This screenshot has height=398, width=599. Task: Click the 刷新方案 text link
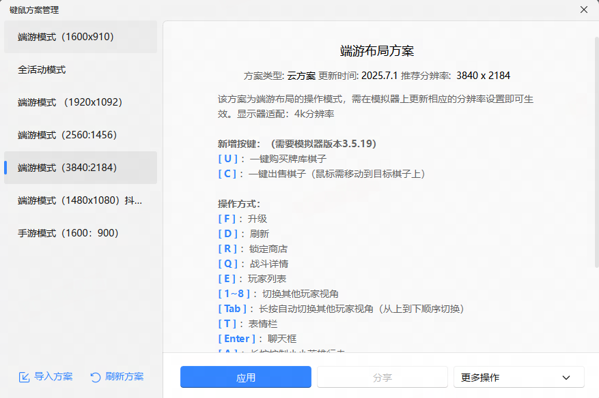124,377
